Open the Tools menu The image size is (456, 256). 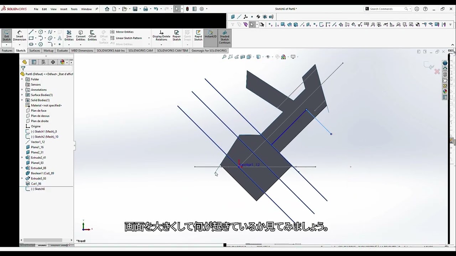point(74,9)
